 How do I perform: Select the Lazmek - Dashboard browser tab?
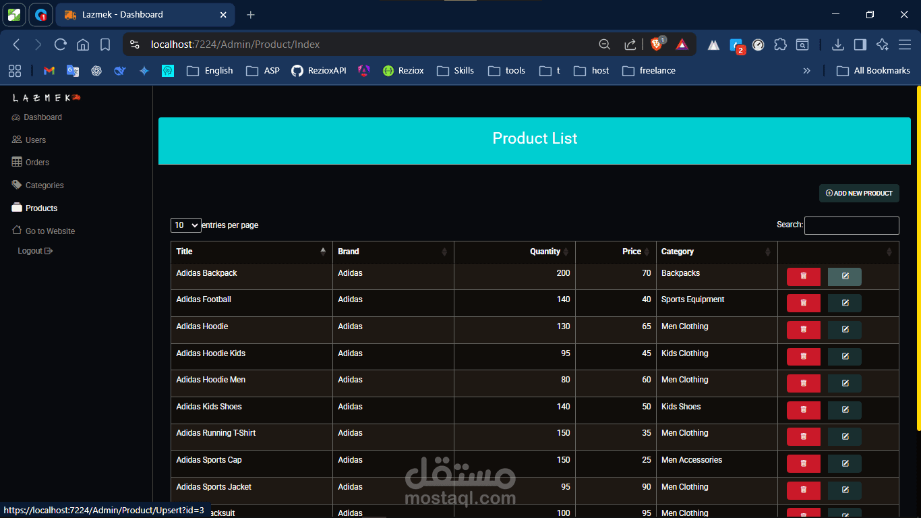click(145, 14)
